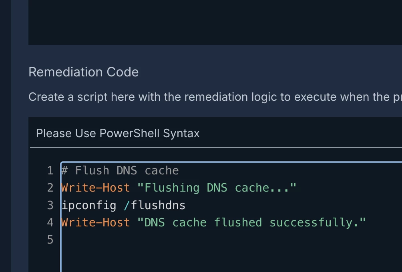Place cursor in the '# Flush DNS cache' comment
The height and width of the screenshot is (272, 402).
click(x=120, y=170)
